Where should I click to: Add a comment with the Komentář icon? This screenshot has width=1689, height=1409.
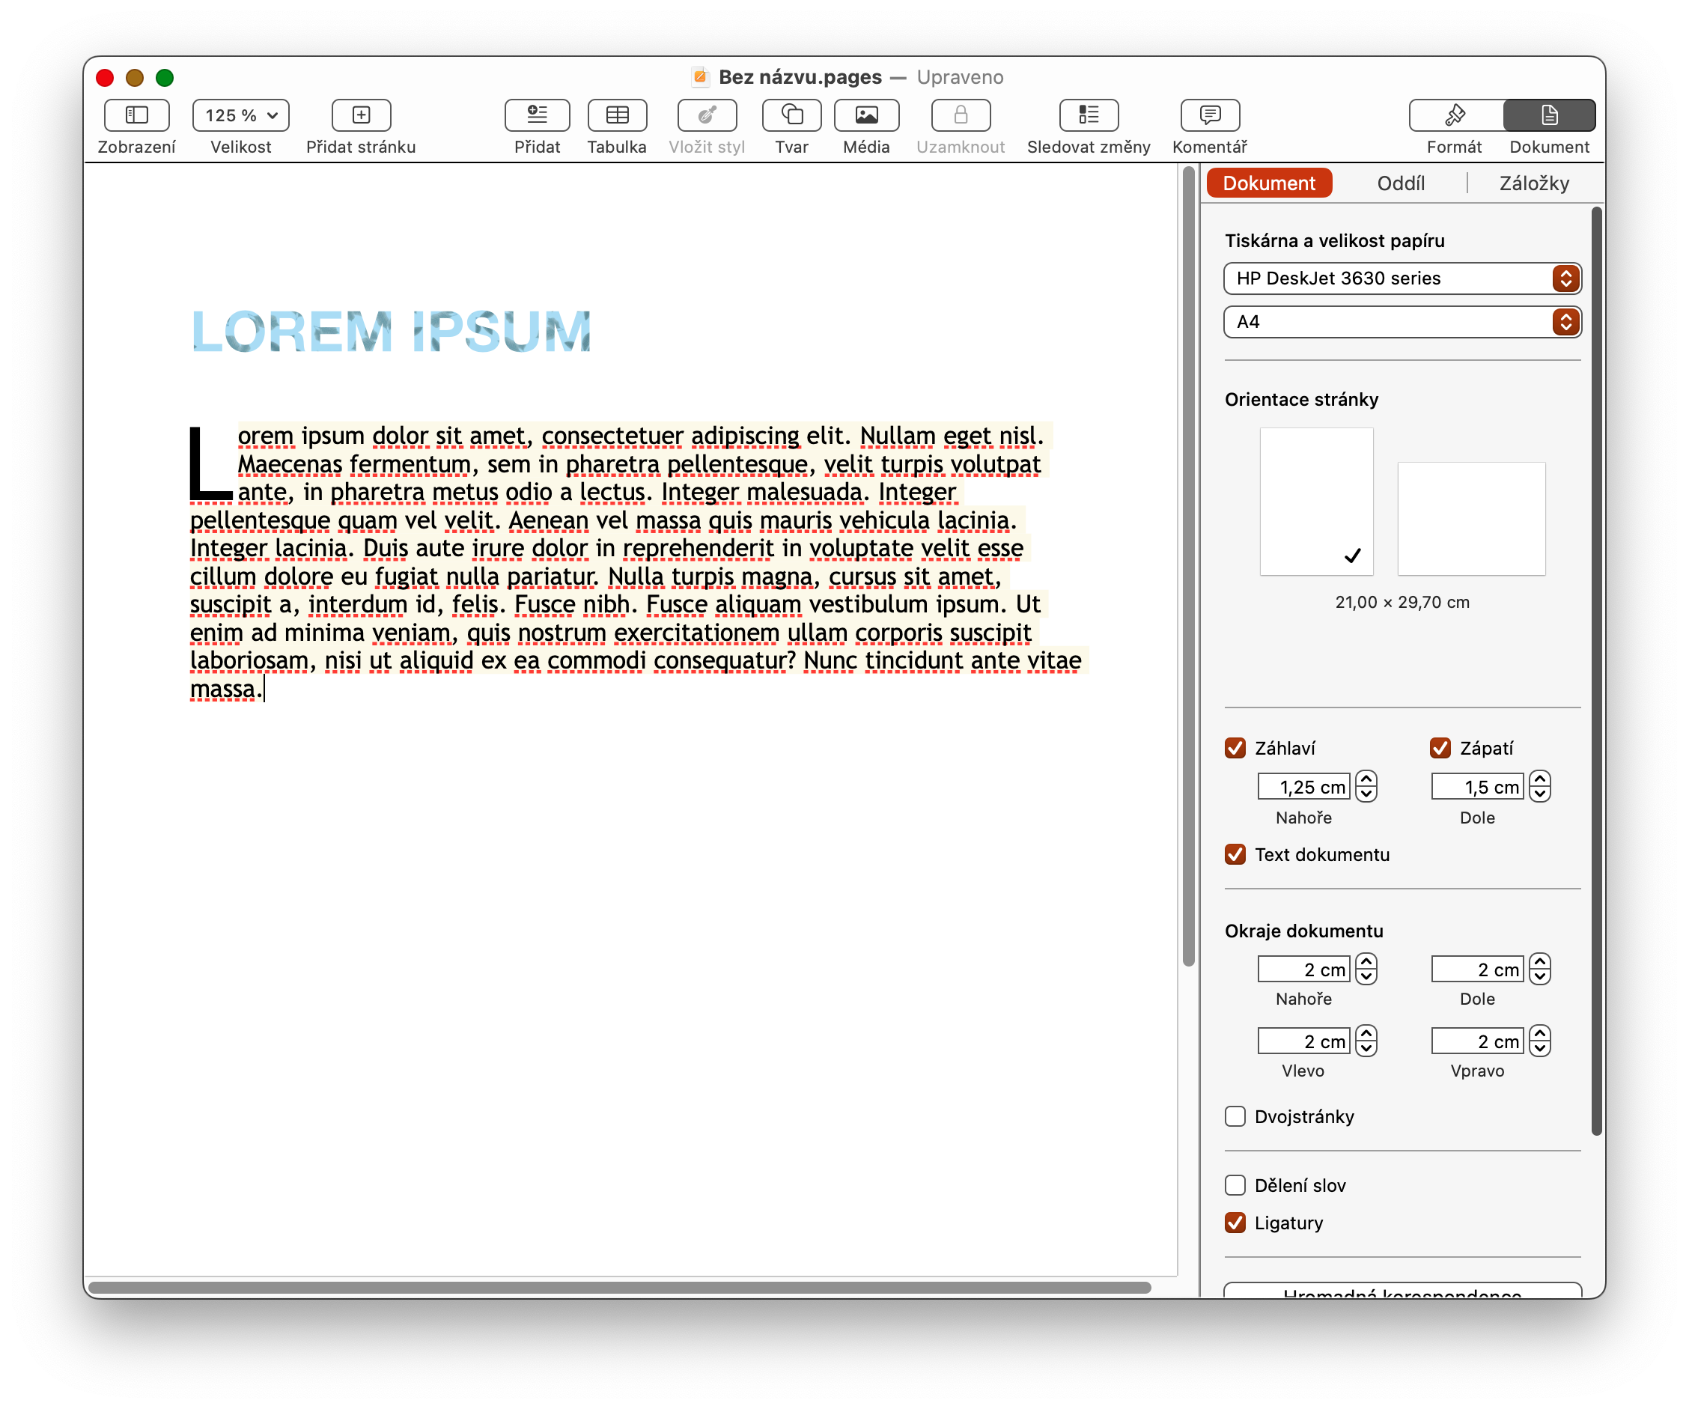1209,115
